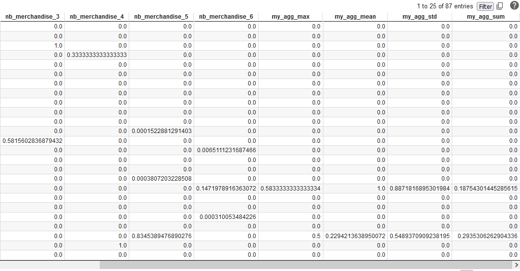
Task: Sort by nb_merchandise_6 column header
Action: coord(226,17)
